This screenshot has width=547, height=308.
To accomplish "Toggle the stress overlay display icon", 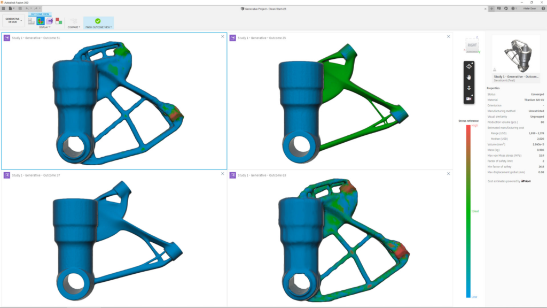I will [41, 21].
